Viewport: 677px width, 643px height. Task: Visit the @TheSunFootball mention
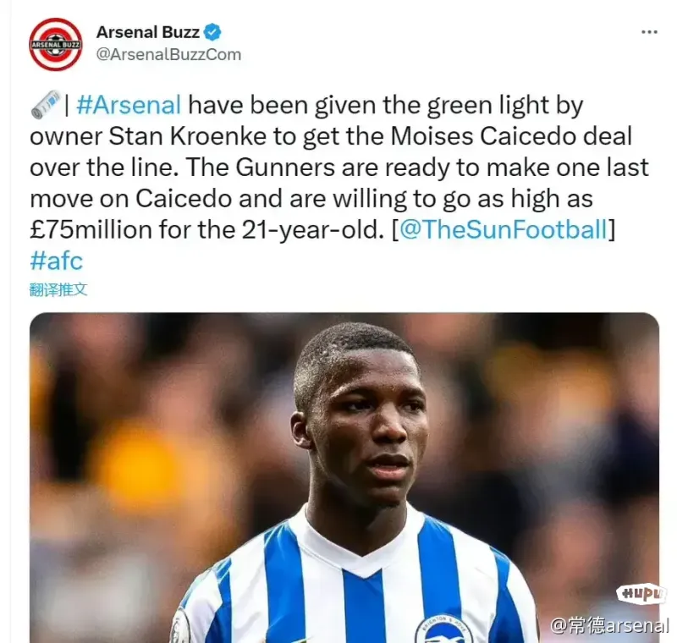(504, 229)
